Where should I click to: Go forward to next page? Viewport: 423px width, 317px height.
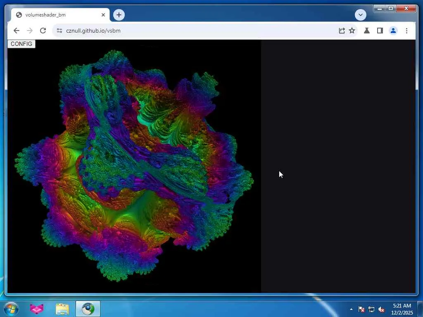[30, 31]
